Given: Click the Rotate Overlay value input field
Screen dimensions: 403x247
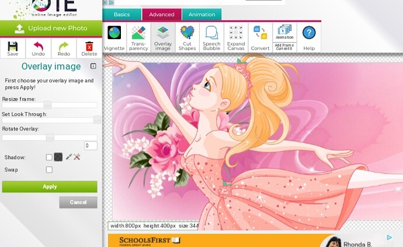Looking at the screenshot, I should click(91, 146).
